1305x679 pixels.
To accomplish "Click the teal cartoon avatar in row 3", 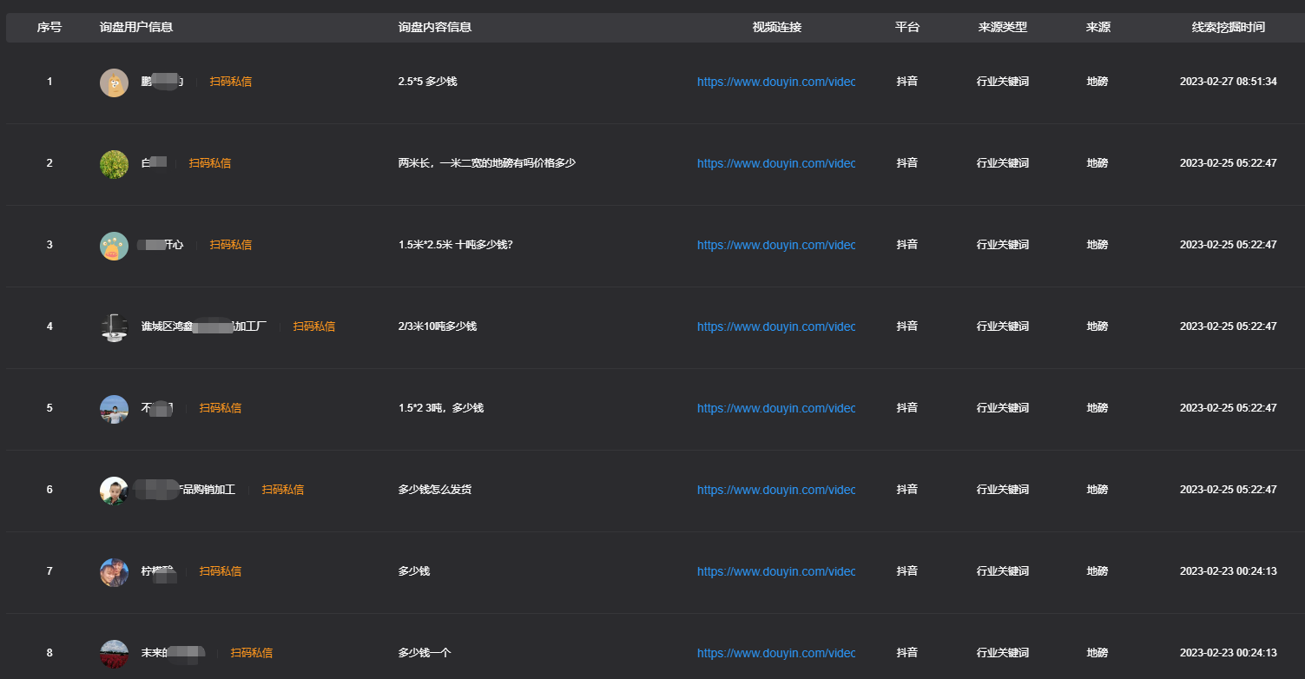I will (x=114, y=246).
